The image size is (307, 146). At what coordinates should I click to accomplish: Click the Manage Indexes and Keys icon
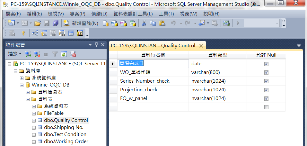44,33
